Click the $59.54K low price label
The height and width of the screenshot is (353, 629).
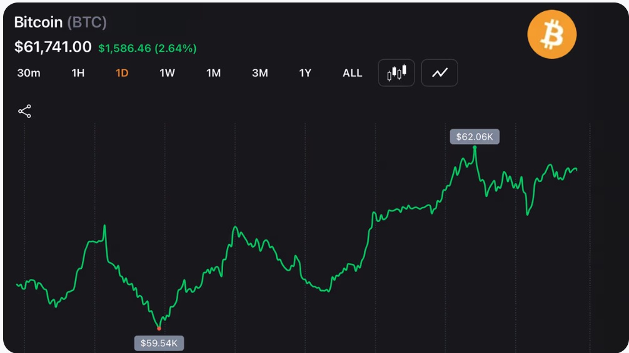coord(159,343)
